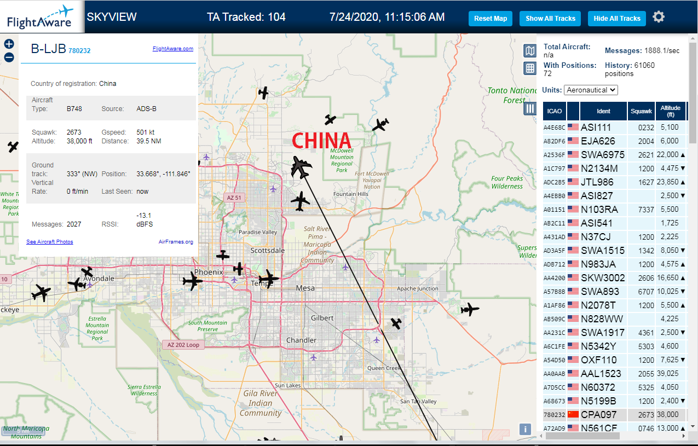Sort table by Ident column header
Screen dimensions: 698x446
[x=603, y=111]
